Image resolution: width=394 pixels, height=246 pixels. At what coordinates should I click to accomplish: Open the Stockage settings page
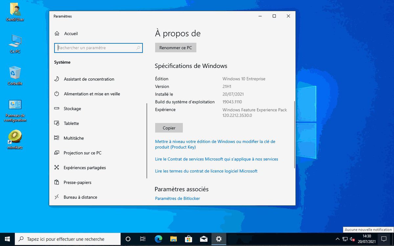72,109
